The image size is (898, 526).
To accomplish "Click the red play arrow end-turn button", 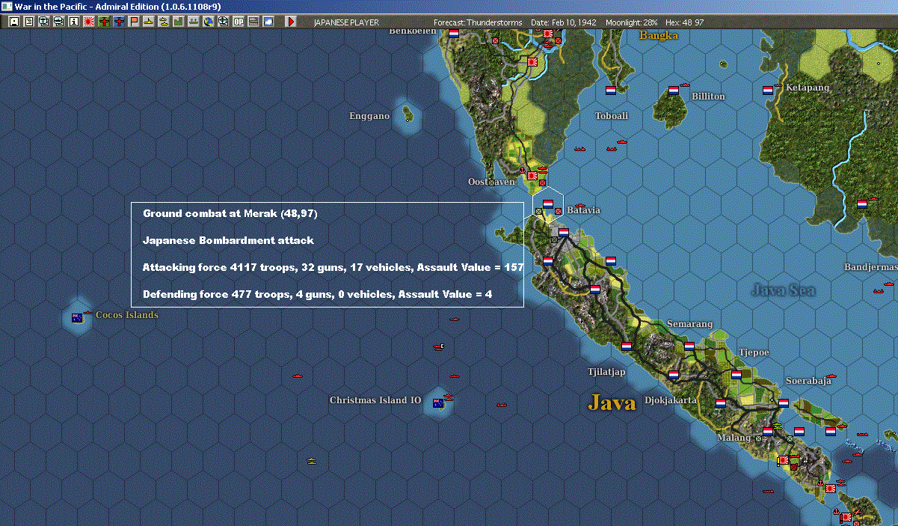I will coord(292,22).
